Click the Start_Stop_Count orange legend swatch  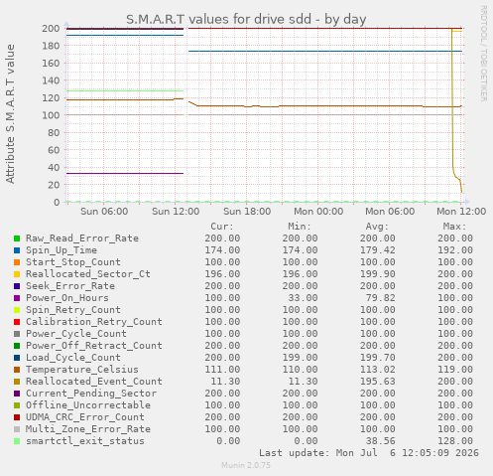tap(17, 262)
